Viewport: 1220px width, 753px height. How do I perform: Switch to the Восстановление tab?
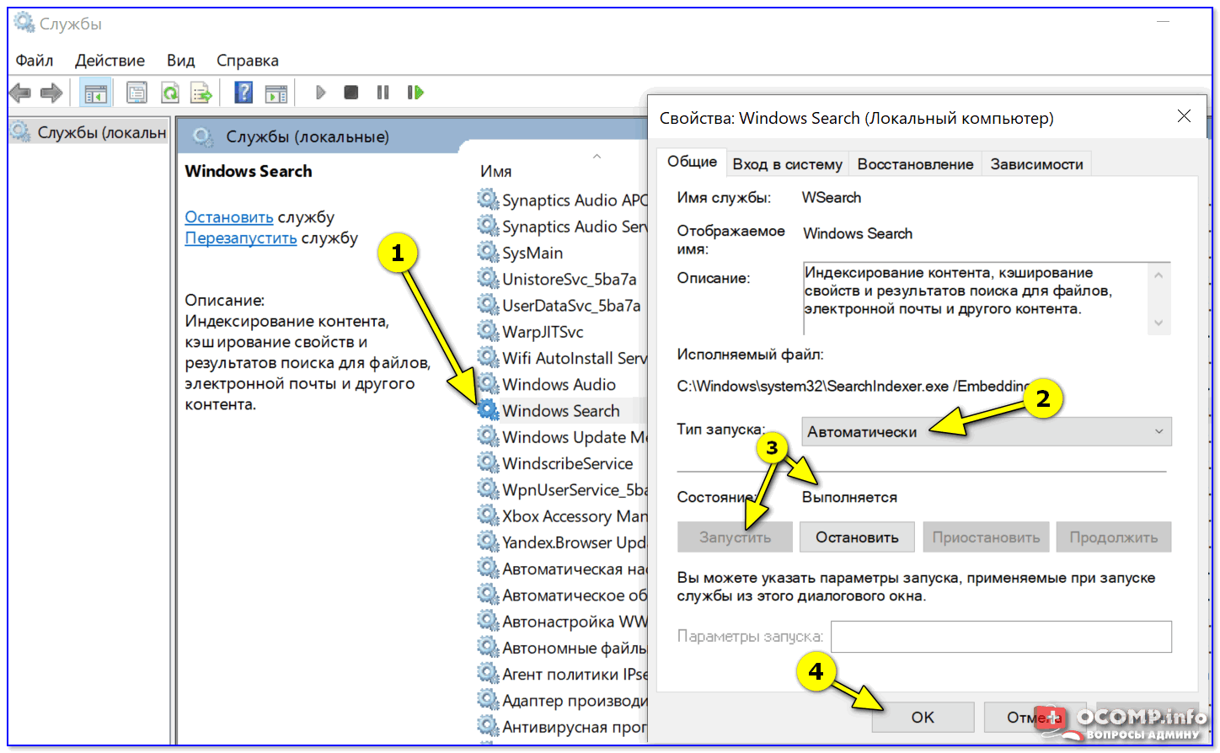(915, 164)
